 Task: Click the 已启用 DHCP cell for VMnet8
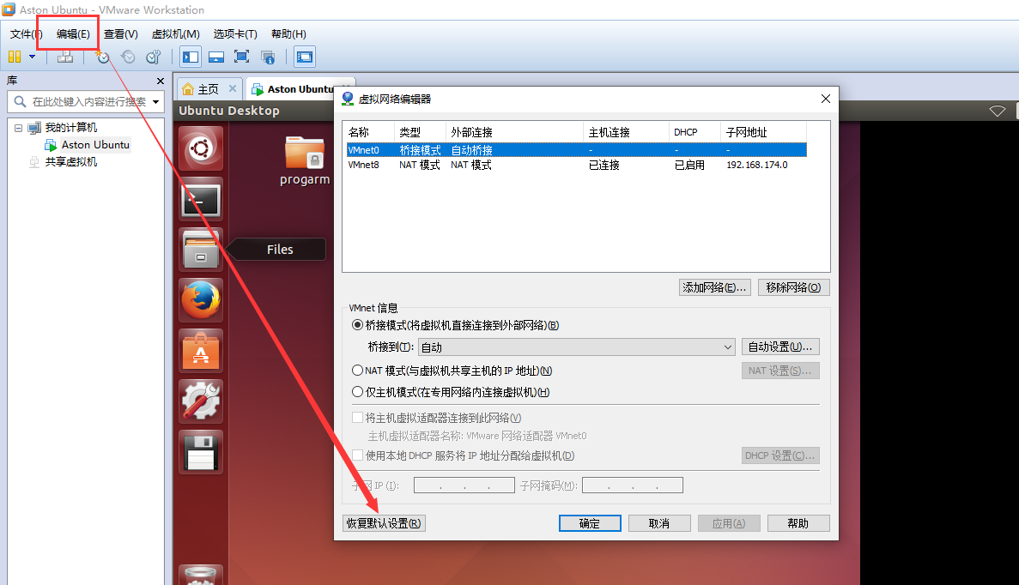pyautogui.click(x=688, y=165)
